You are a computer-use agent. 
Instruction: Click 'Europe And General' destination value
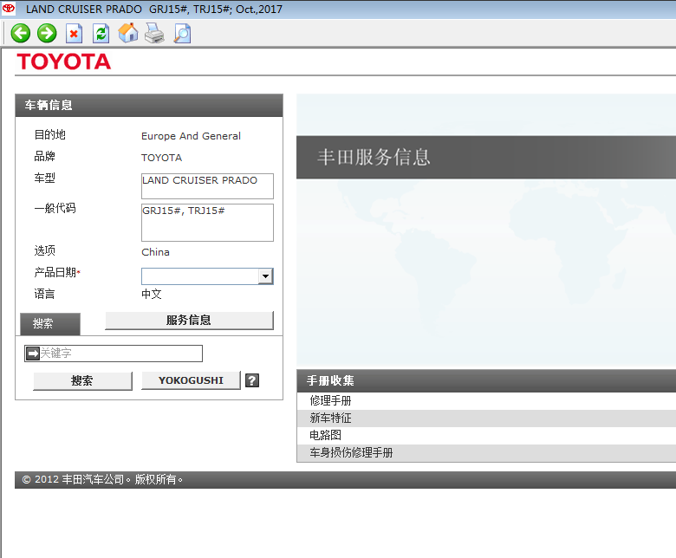191,136
